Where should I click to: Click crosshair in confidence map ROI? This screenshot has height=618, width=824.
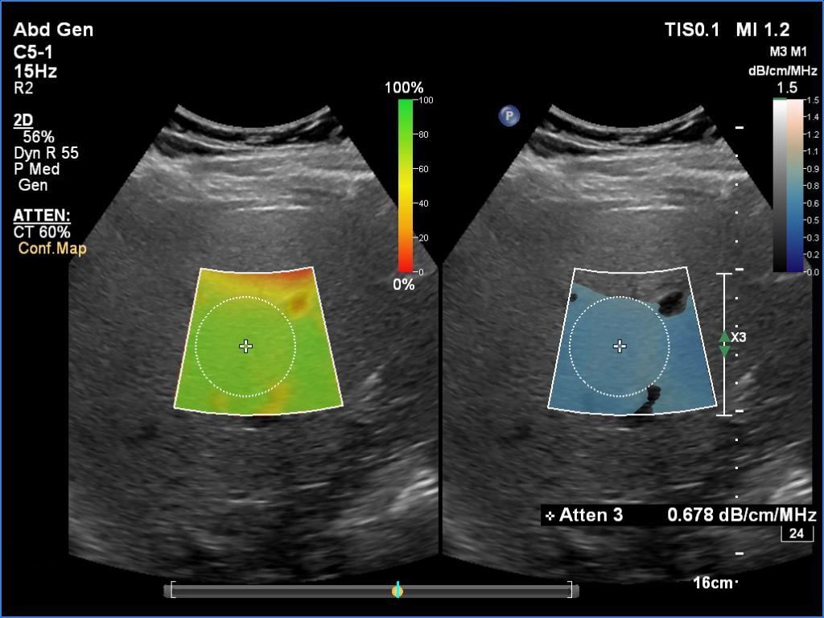point(246,346)
